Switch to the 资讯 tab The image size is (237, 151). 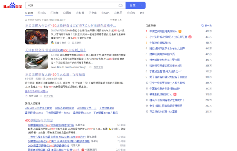tap(42, 13)
